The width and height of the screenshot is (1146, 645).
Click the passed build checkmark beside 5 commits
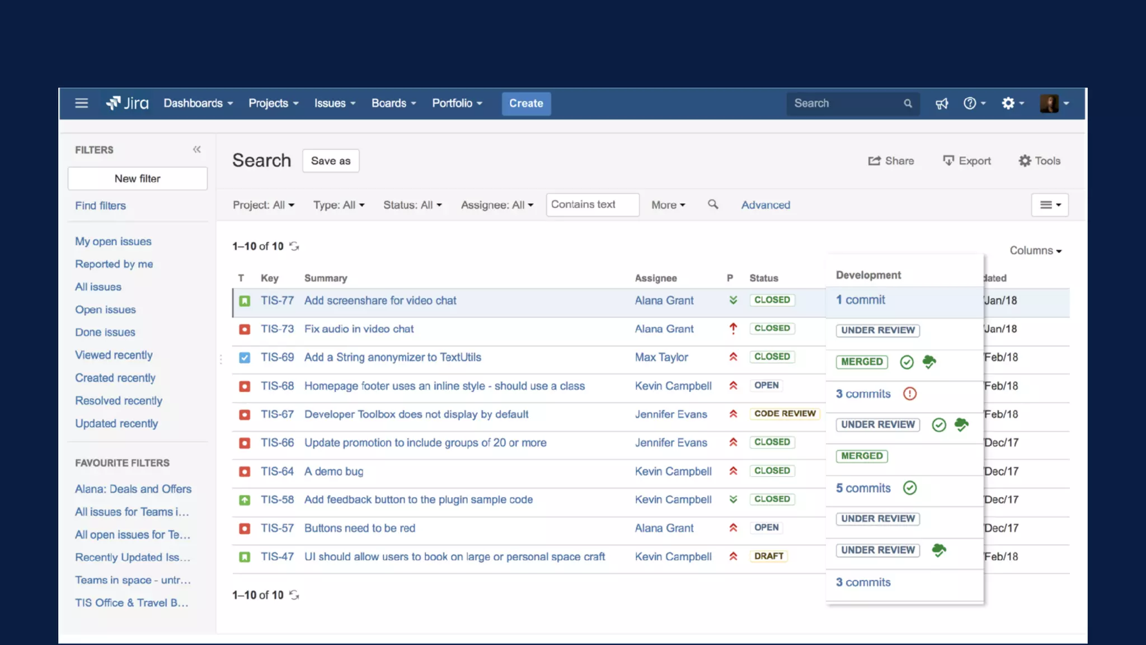(910, 488)
